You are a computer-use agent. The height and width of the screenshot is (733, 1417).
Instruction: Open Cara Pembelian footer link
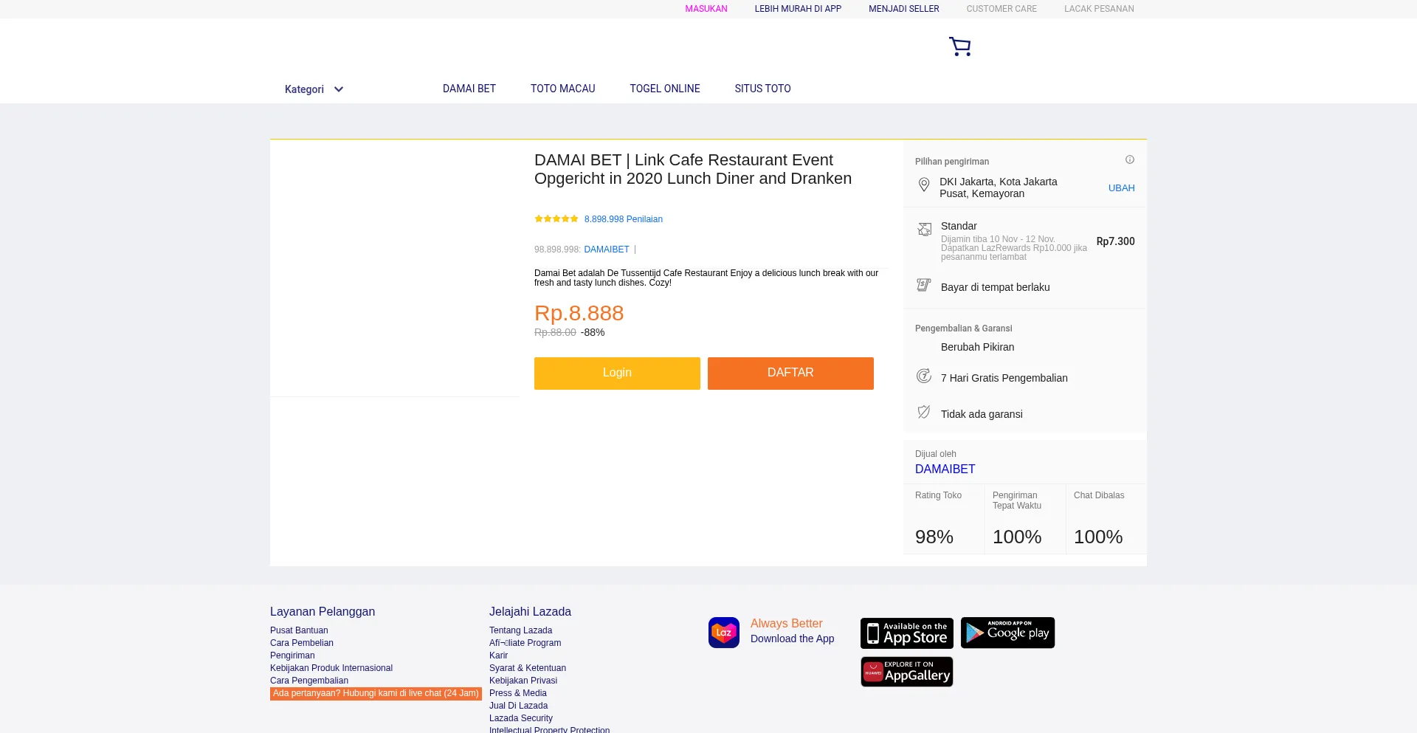click(x=302, y=643)
